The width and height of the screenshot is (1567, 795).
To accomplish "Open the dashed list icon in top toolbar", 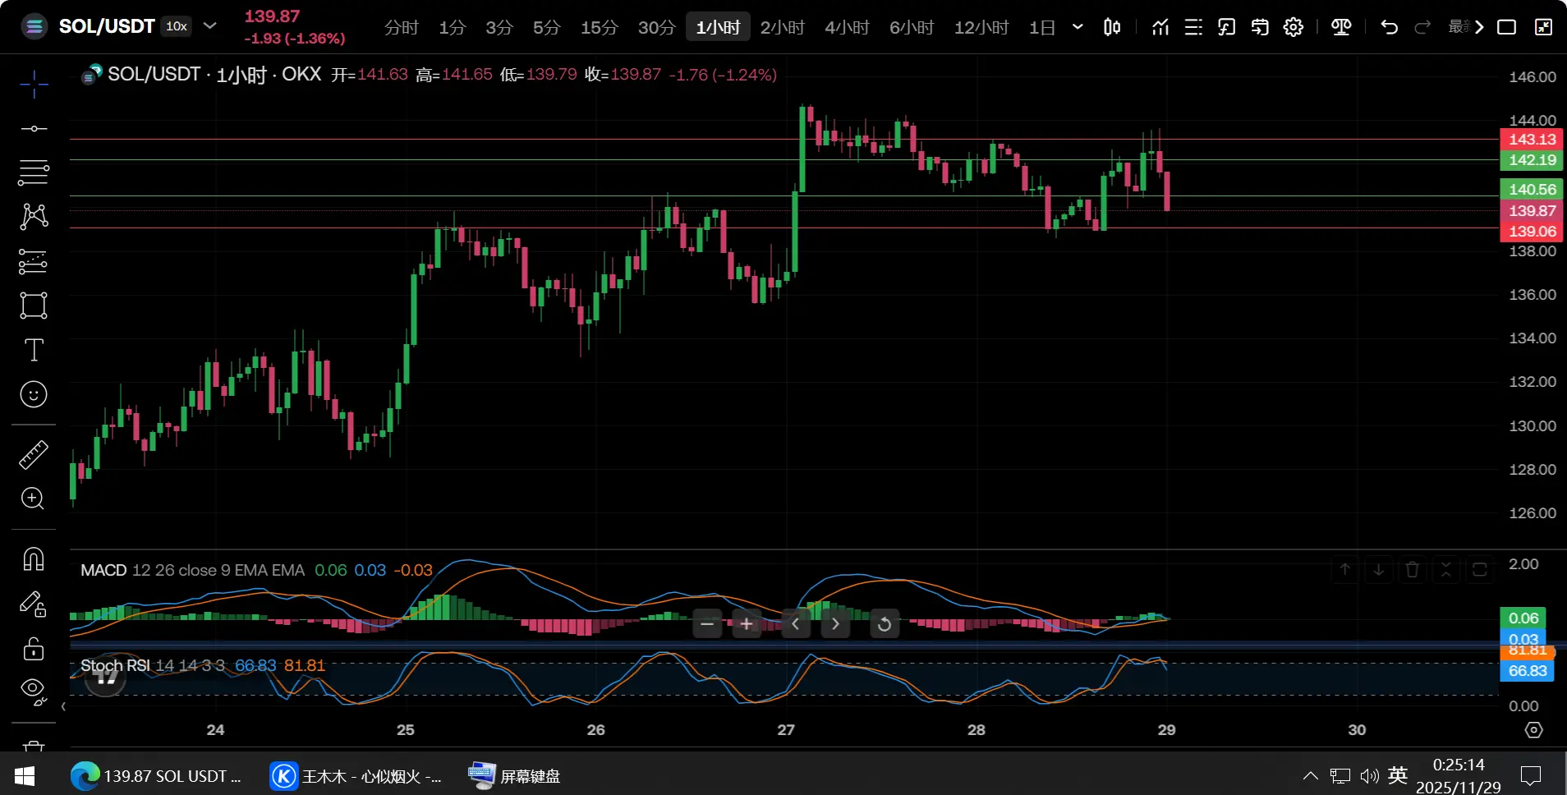I will pyautogui.click(x=1193, y=27).
